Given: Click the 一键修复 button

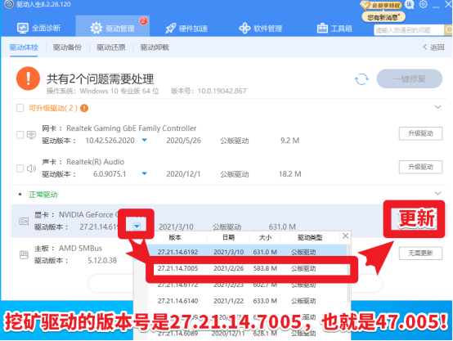Looking at the screenshot, I should tap(409, 79).
